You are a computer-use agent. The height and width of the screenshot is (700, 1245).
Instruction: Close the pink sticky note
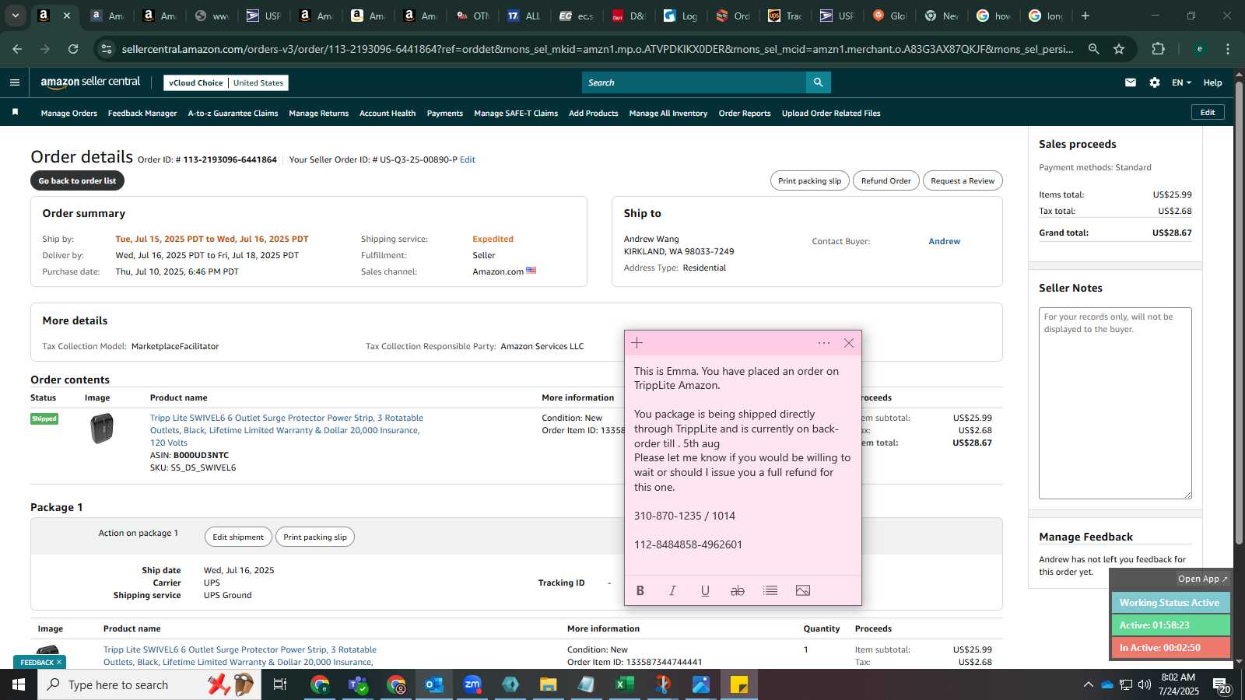[x=849, y=343]
